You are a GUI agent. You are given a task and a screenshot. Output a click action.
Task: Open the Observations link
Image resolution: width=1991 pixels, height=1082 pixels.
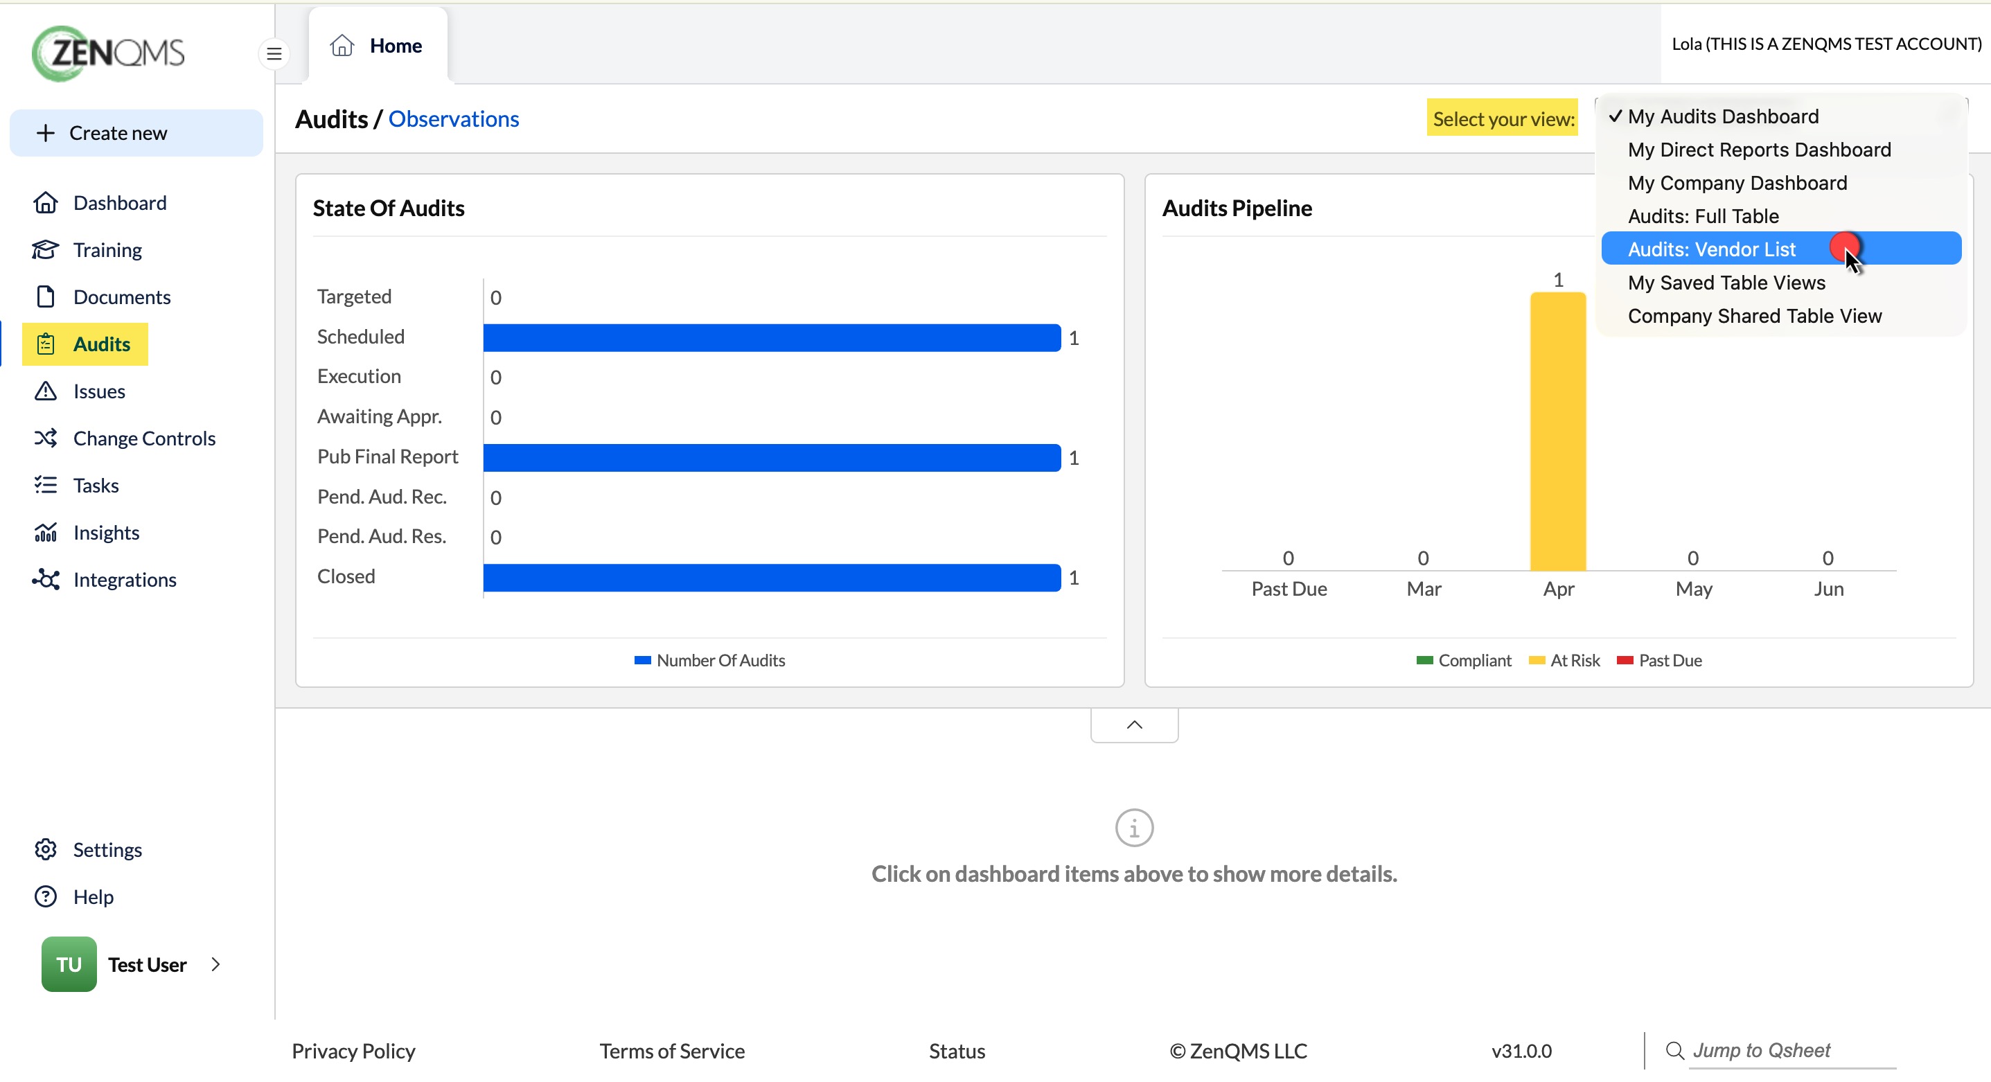tap(454, 119)
